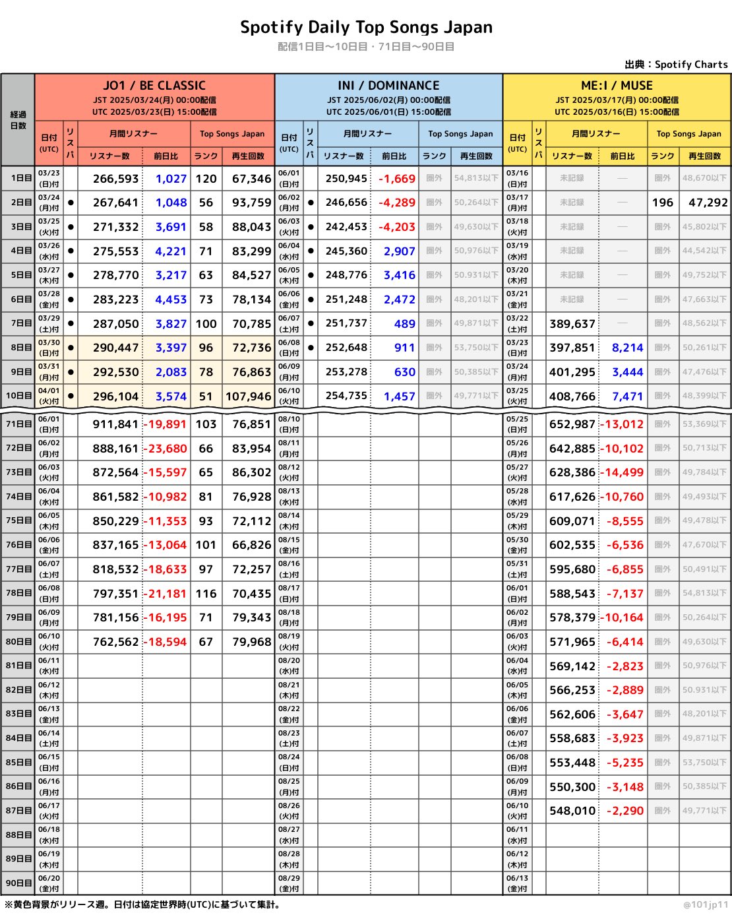Click the title "Spotify Daily Top Songs Japan"

coord(366,27)
